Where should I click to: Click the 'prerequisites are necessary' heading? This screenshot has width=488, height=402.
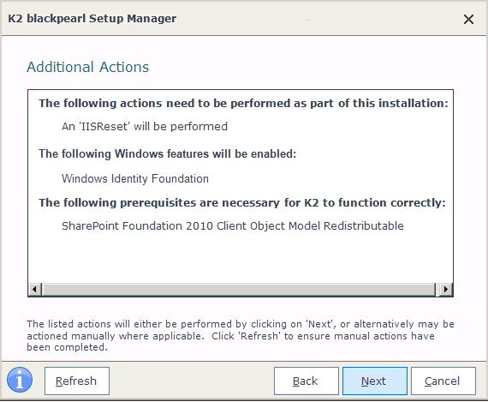point(242,202)
